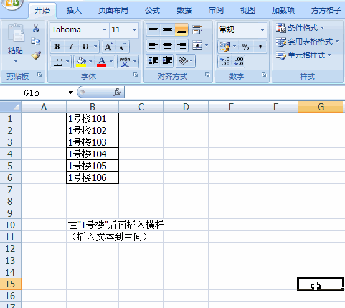The width and height of the screenshot is (345, 308).
Task: Open the 方方格子 ribbon tab
Action: coord(326,11)
